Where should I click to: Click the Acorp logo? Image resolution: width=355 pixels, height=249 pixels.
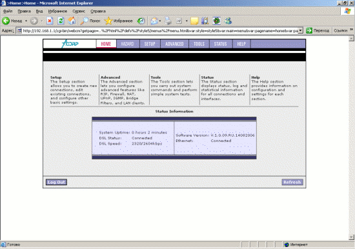click(70, 43)
